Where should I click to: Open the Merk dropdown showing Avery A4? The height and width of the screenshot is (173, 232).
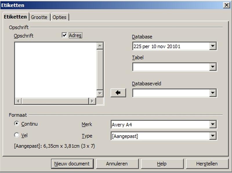click(x=213, y=125)
